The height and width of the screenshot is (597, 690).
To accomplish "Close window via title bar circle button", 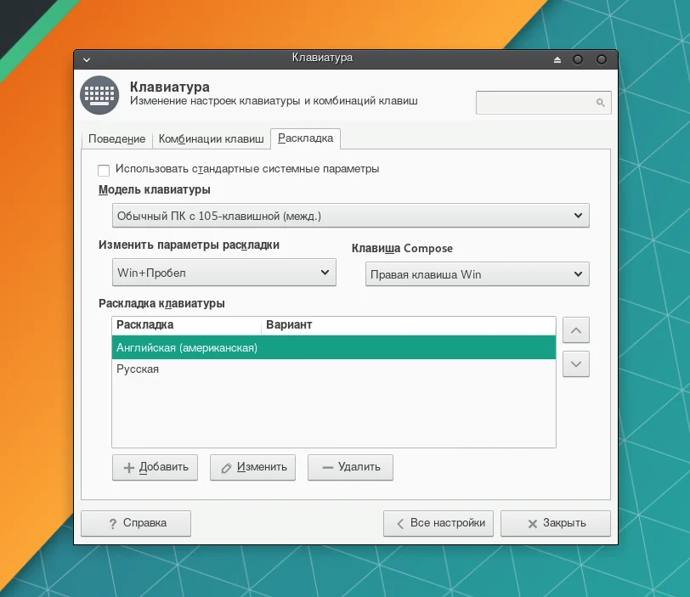I will pos(602,59).
